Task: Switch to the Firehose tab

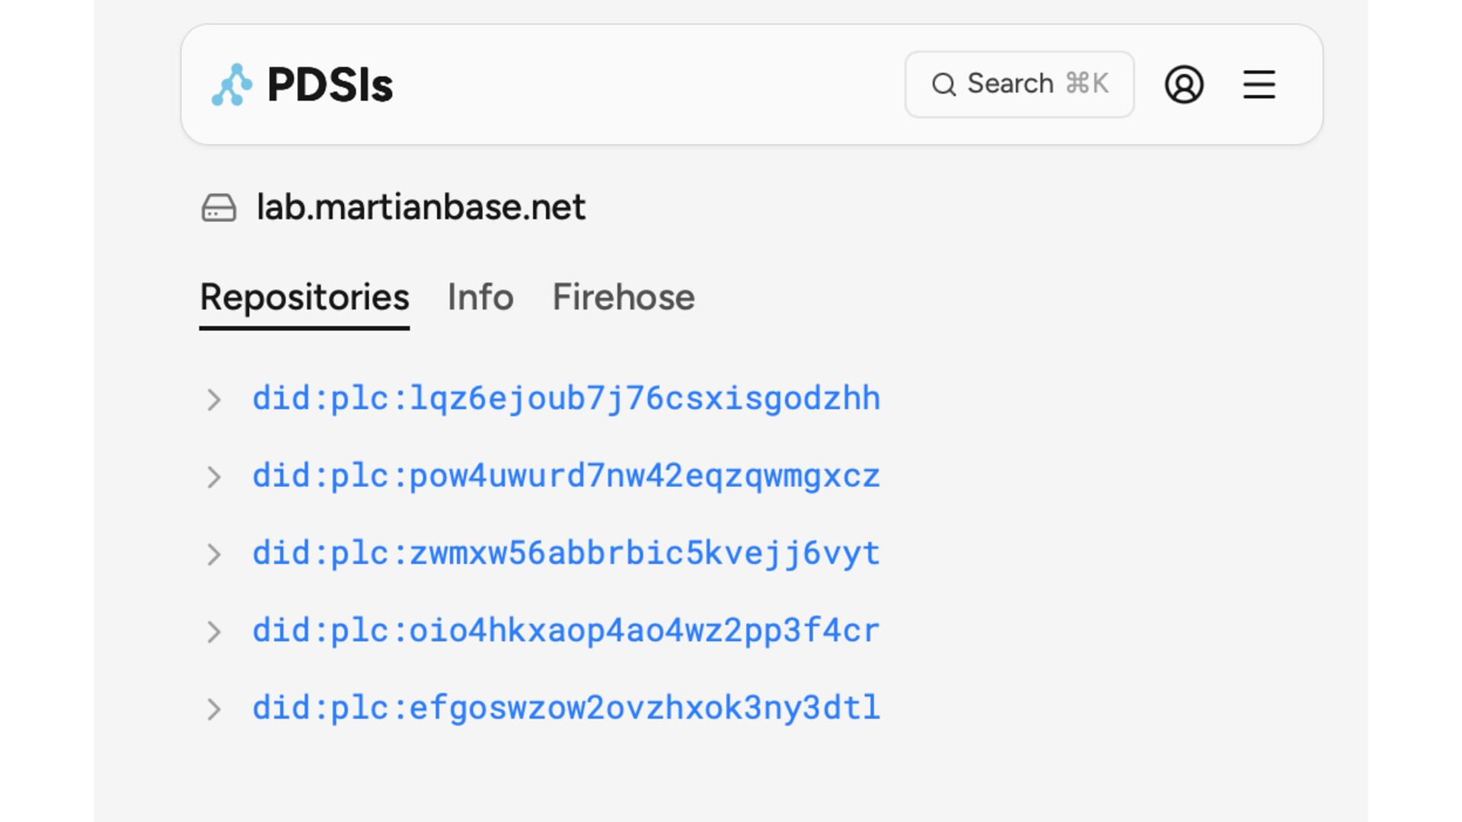Action: click(623, 298)
